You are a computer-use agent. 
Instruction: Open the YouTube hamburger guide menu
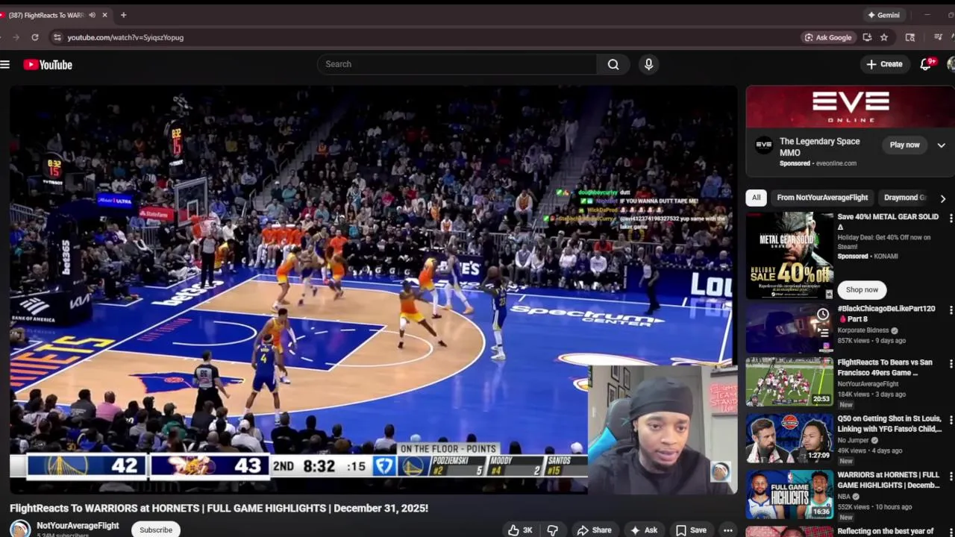pyautogui.click(x=5, y=65)
